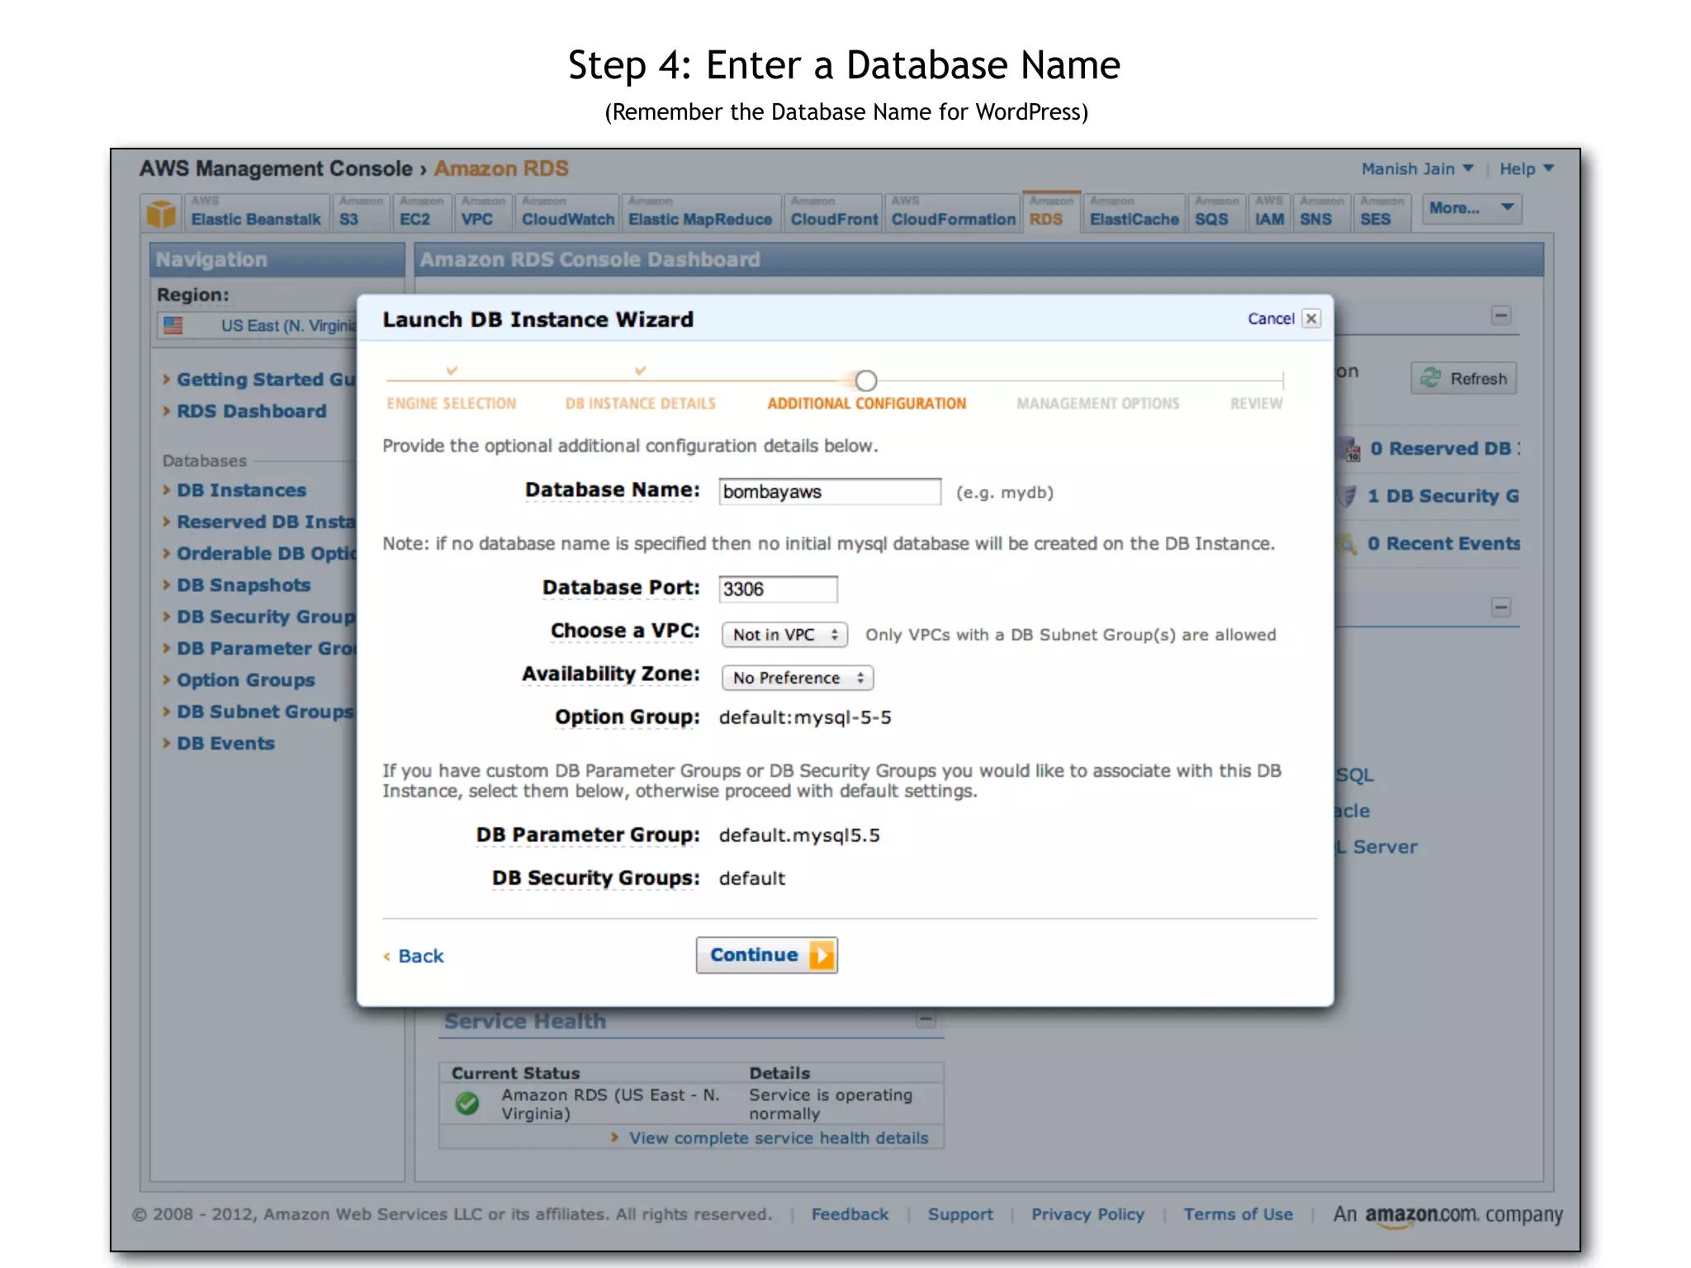Click the Amazon RDS breadcrumb link

point(501,168)
